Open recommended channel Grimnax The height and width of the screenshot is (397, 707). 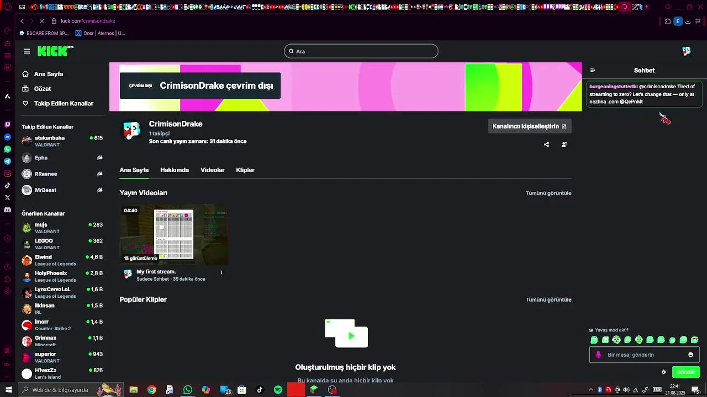tap(62, 341)
